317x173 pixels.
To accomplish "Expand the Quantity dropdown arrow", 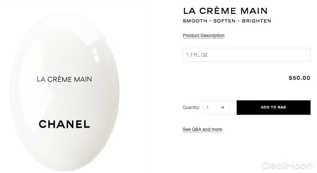I will 223,108.
